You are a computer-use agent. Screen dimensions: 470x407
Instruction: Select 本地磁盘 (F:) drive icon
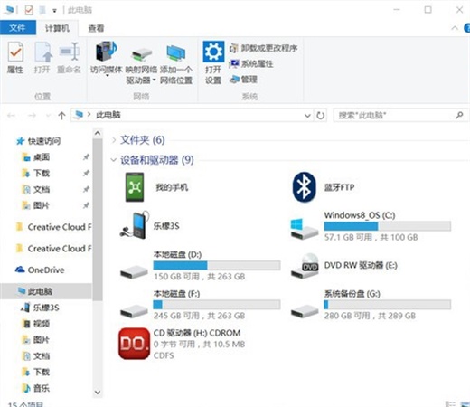pos(134,310)
